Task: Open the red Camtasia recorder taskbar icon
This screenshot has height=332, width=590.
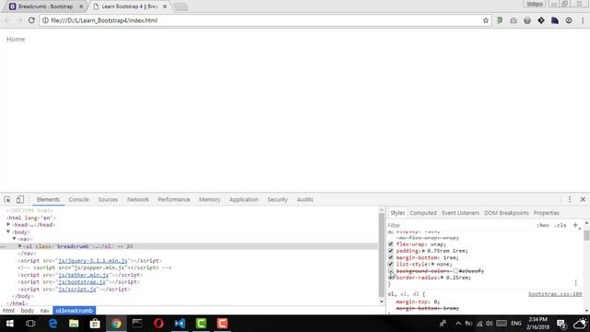Action: (222, 324)
